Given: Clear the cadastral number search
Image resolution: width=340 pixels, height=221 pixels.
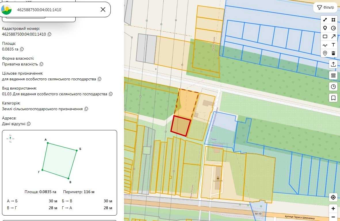Looking at the screenshot, I should tap(103, 9).
